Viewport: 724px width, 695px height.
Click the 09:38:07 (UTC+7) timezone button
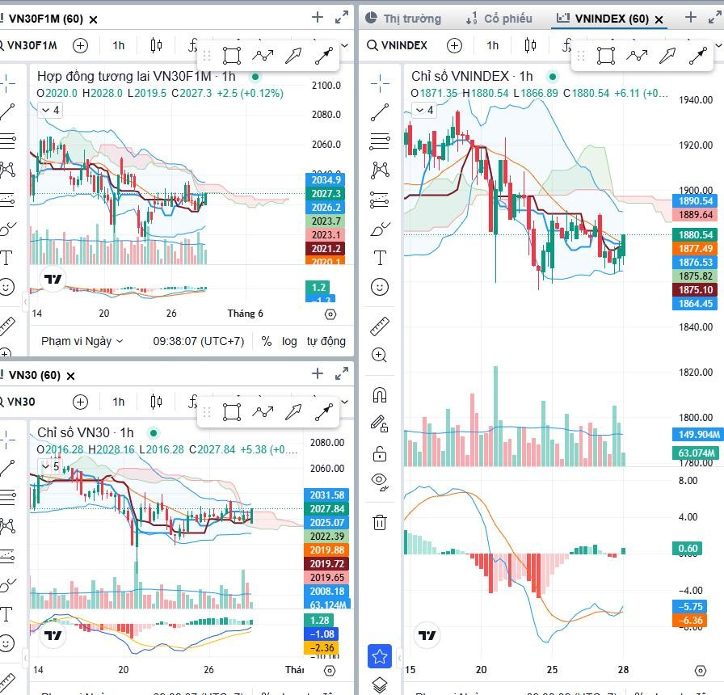point(199,341)
